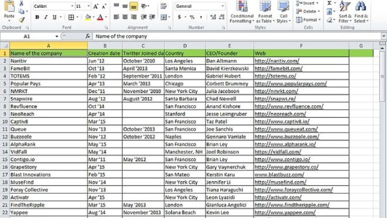Click the Increase Indent icon
The width and height of the screenshot is (387, 218).
tap(152, 17)
